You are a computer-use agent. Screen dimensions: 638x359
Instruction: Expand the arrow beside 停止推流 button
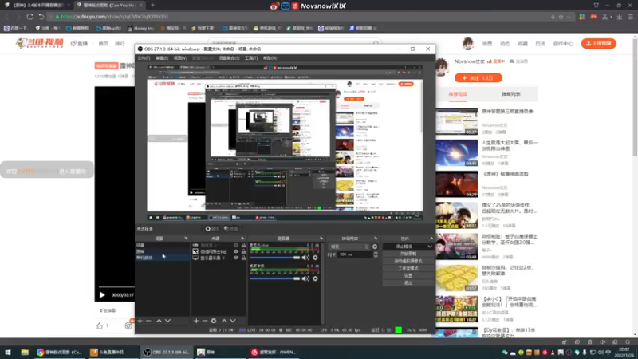click(x=430, y=247)
